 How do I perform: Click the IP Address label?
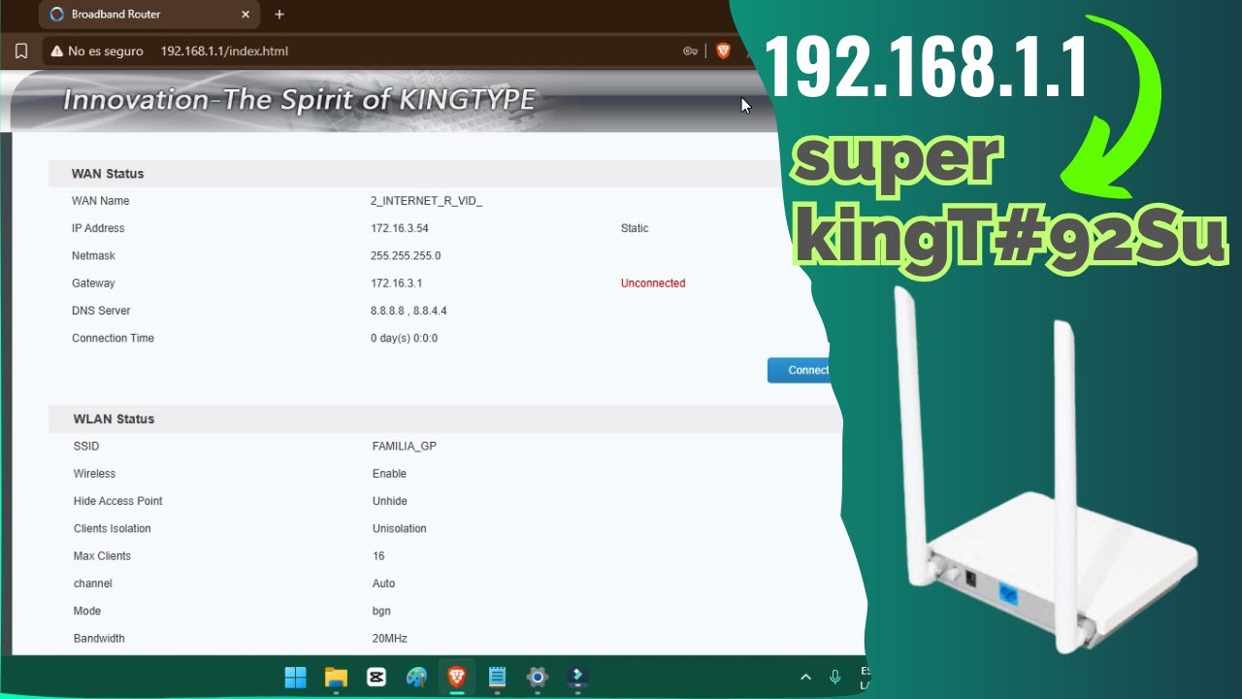[98, 228]
